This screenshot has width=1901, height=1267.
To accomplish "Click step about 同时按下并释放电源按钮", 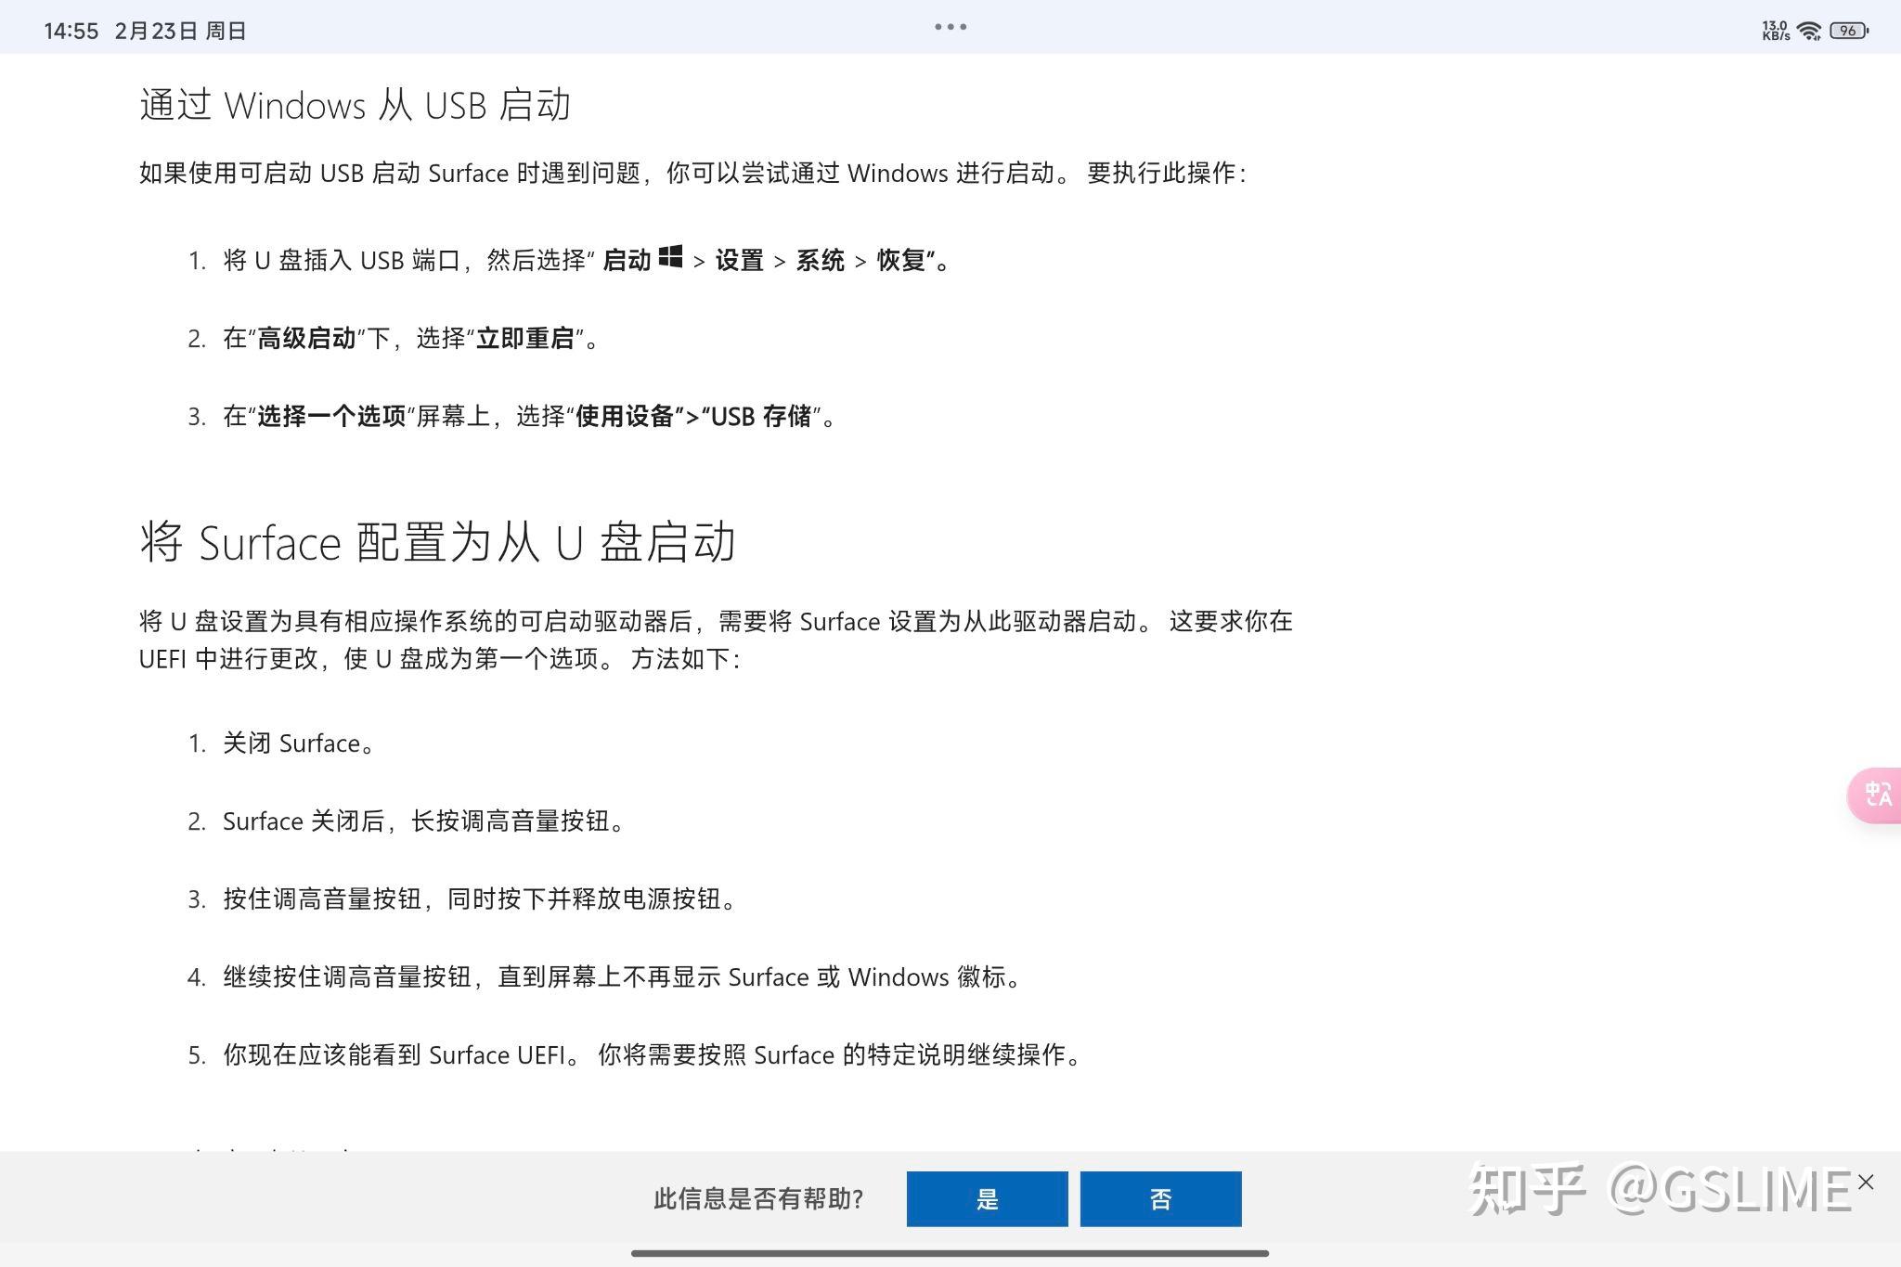I will pyautogui.click(x=480, y=899).
